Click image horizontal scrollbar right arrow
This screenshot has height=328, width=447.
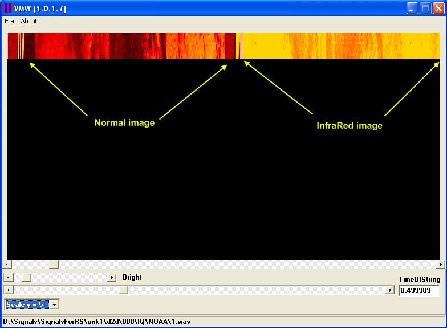(x=440, y=264)
